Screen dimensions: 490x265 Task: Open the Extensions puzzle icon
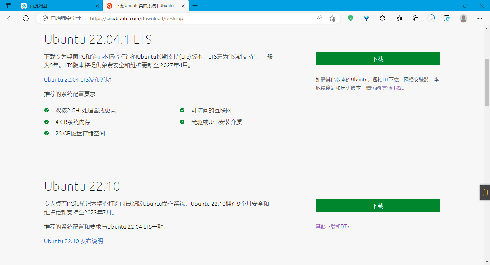[x=382, y=18]
